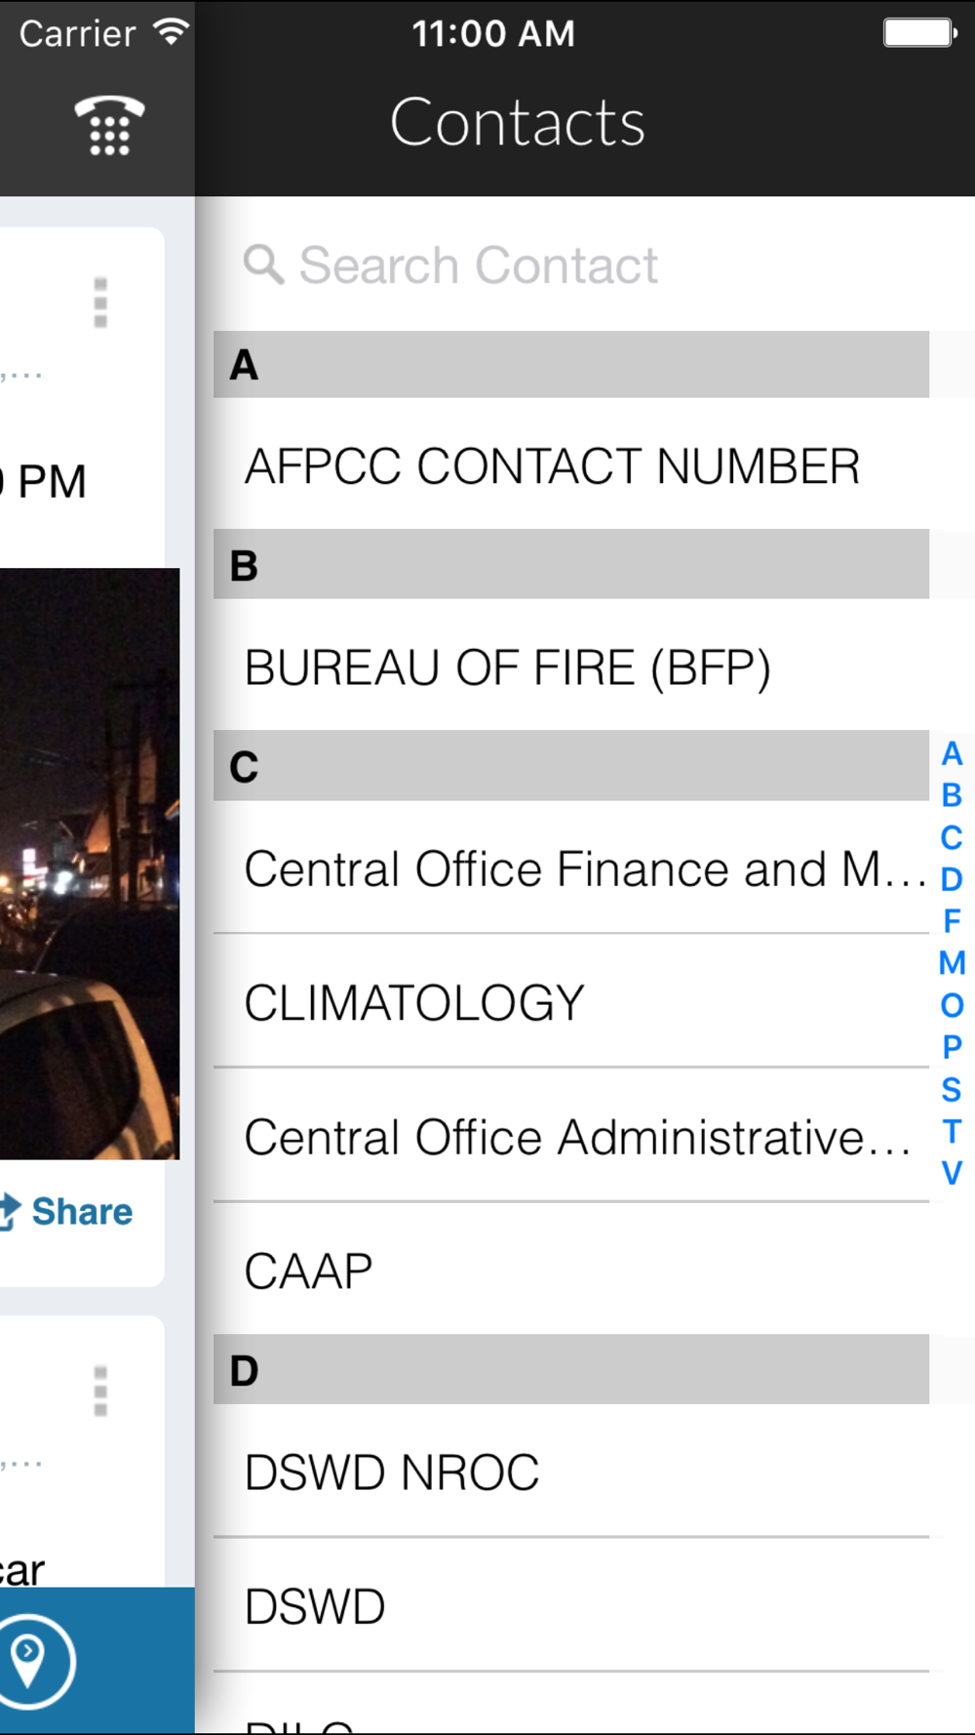
Task: Select the CAAP contact
Action: coord(308,1271)
